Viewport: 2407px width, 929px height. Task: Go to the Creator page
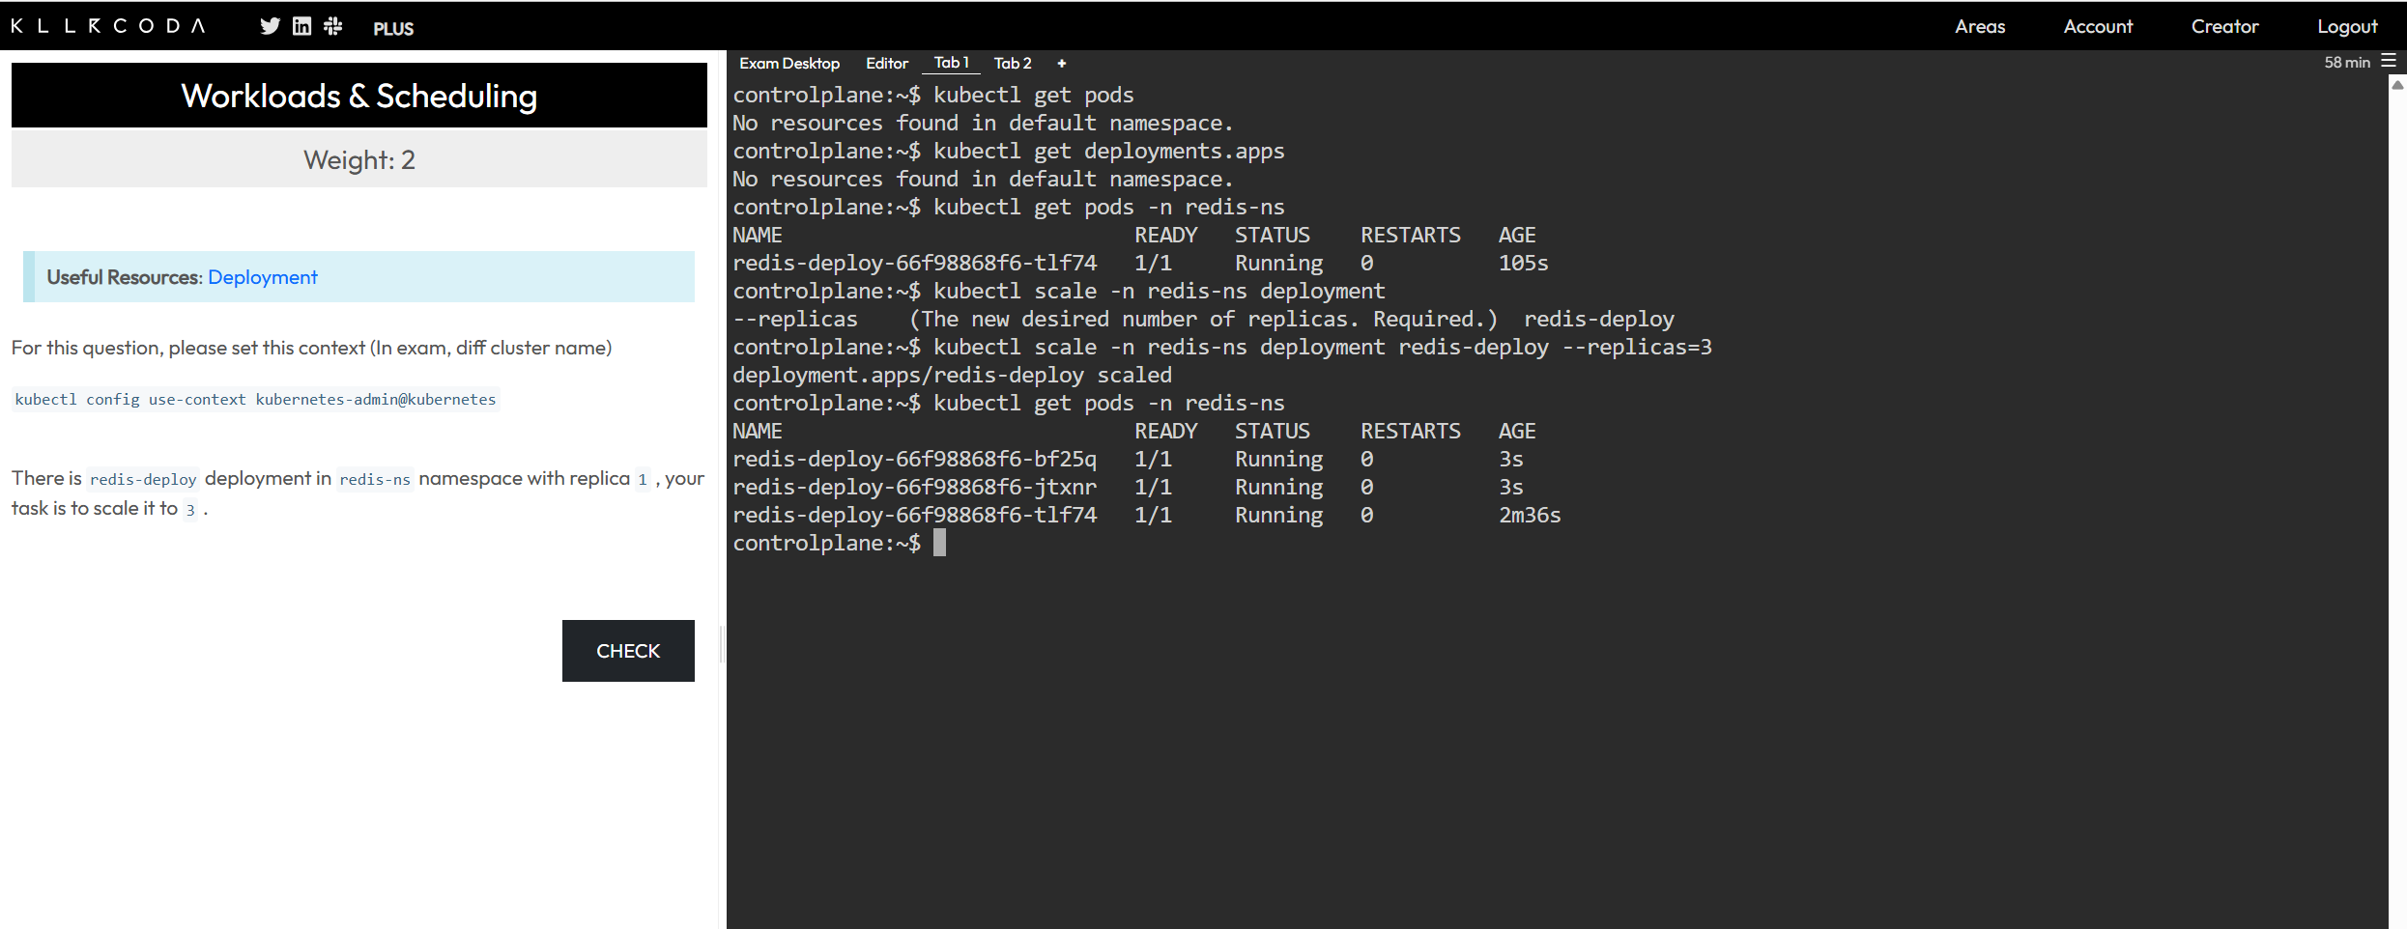tap(2224, 26)
